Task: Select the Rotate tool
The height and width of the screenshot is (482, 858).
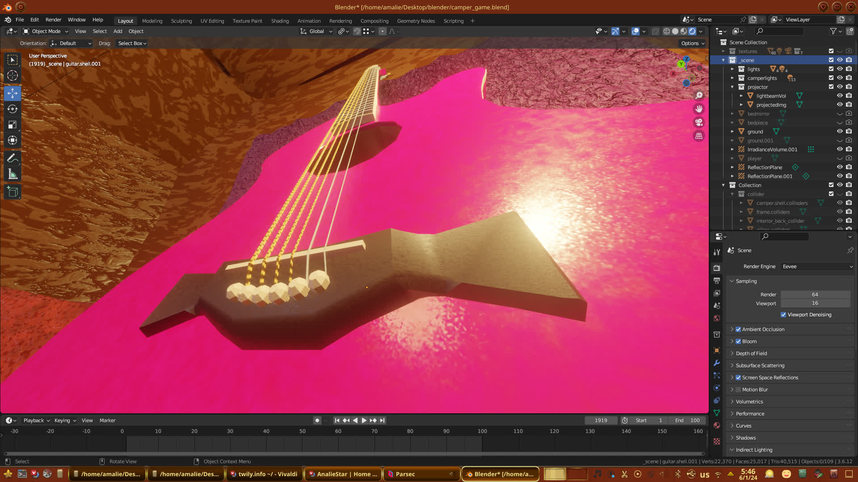Action: tap(13, 109)
